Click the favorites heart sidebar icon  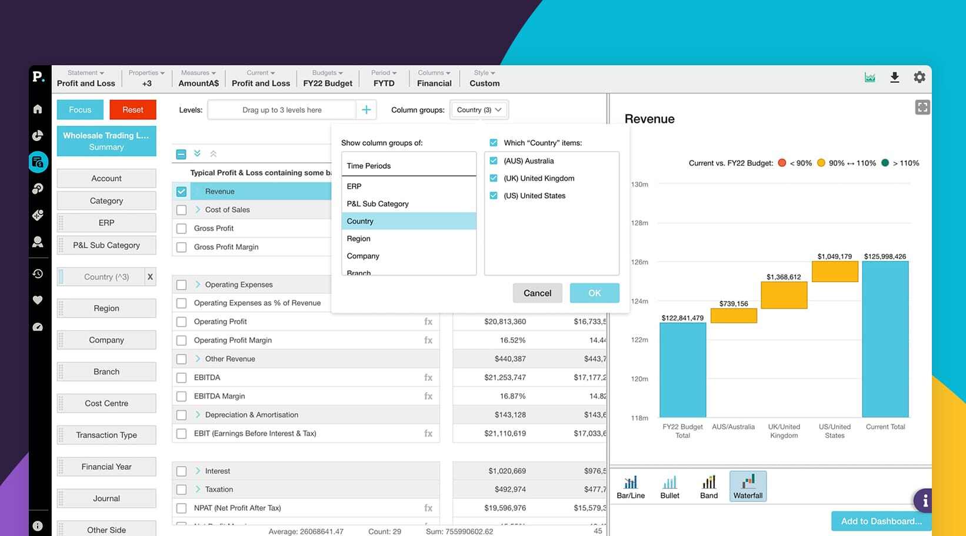tap(38, 300)
